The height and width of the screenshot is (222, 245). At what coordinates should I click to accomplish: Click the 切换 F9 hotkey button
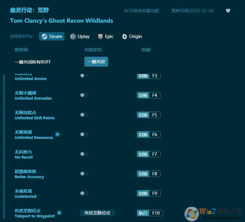[149, 193]
